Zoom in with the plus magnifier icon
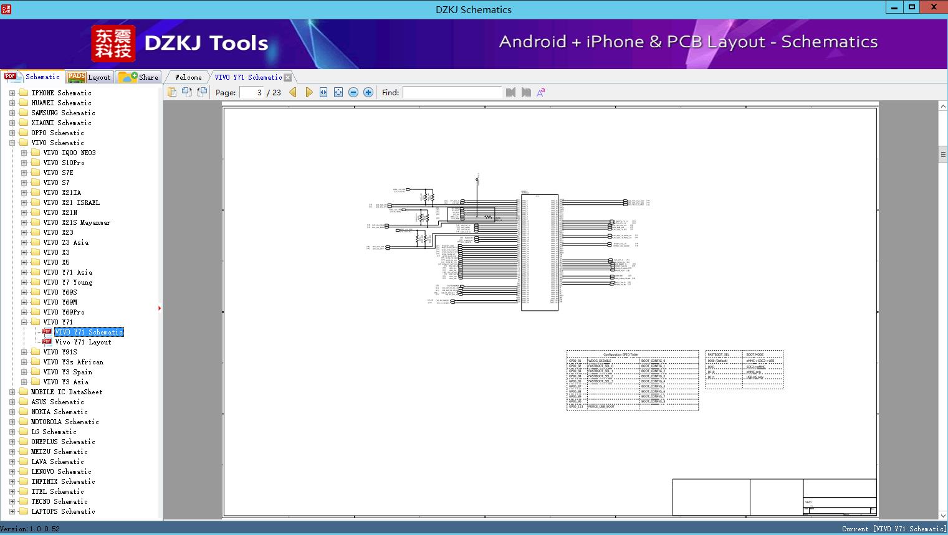Image resolution: width=948 pixels, height=535 pixels. point(368,92)
